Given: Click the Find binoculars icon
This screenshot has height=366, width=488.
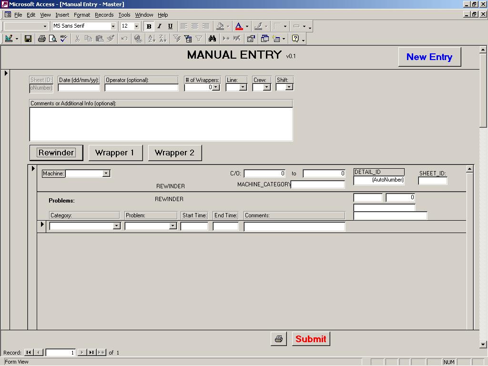Looking at the screenshot, I should [x=212, y=39].
